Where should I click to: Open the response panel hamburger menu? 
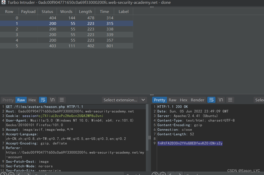(230, 100)
